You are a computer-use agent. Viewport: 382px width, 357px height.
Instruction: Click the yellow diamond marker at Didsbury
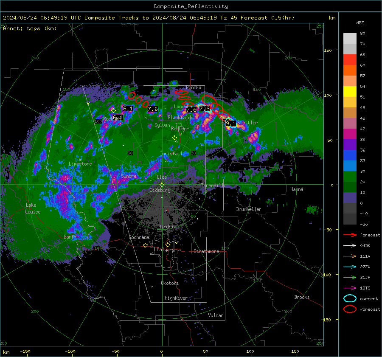click(x=162, y=185)
